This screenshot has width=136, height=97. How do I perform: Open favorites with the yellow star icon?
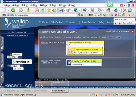[49, 10]
